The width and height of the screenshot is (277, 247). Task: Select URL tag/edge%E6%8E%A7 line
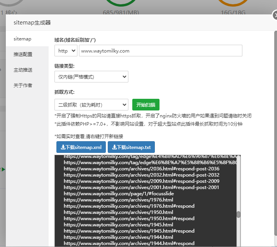(150, 163)
